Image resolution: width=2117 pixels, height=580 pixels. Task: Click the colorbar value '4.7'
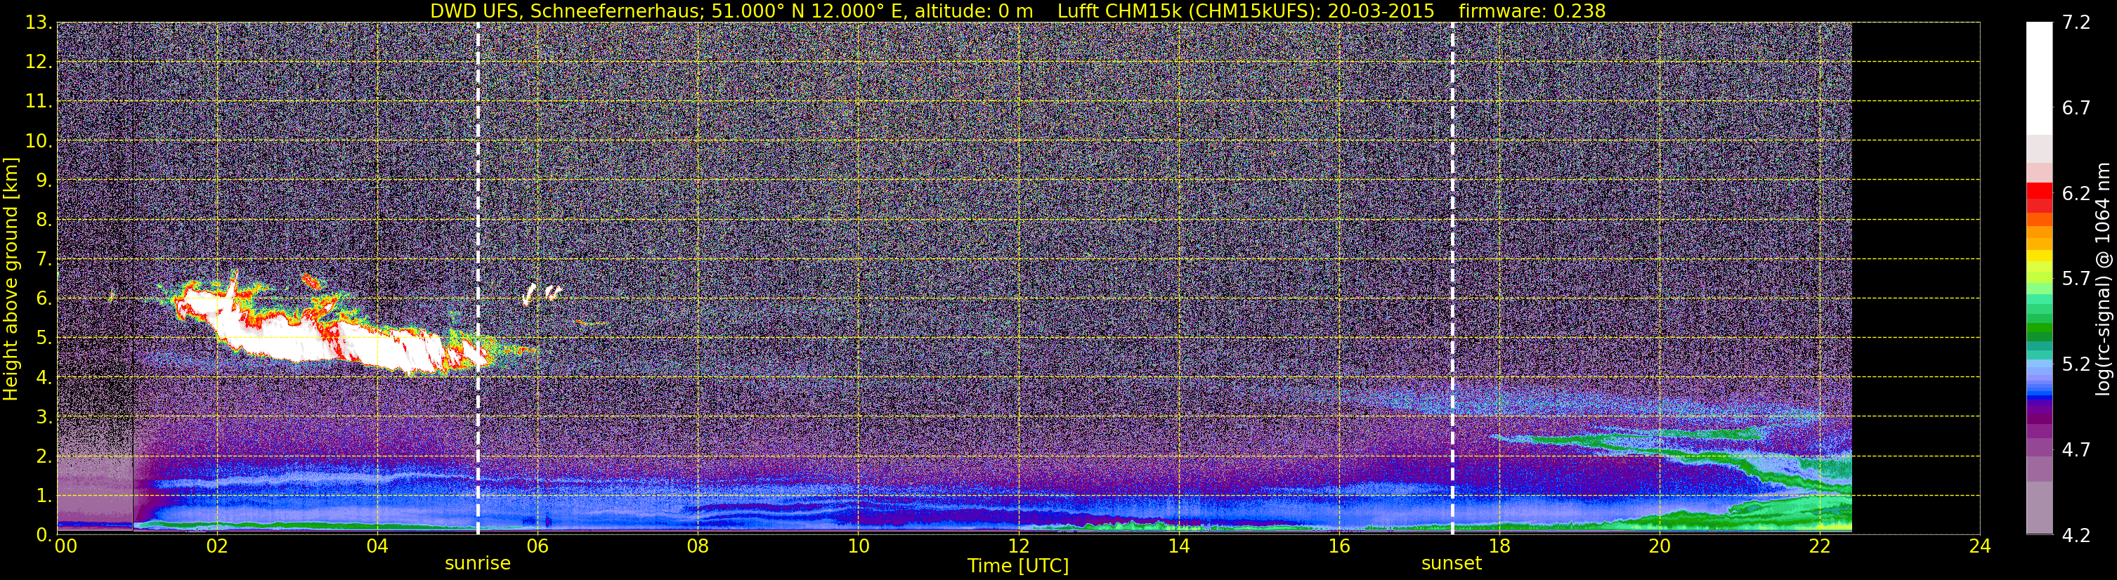pyautogui.click(x=2076, y=450)
